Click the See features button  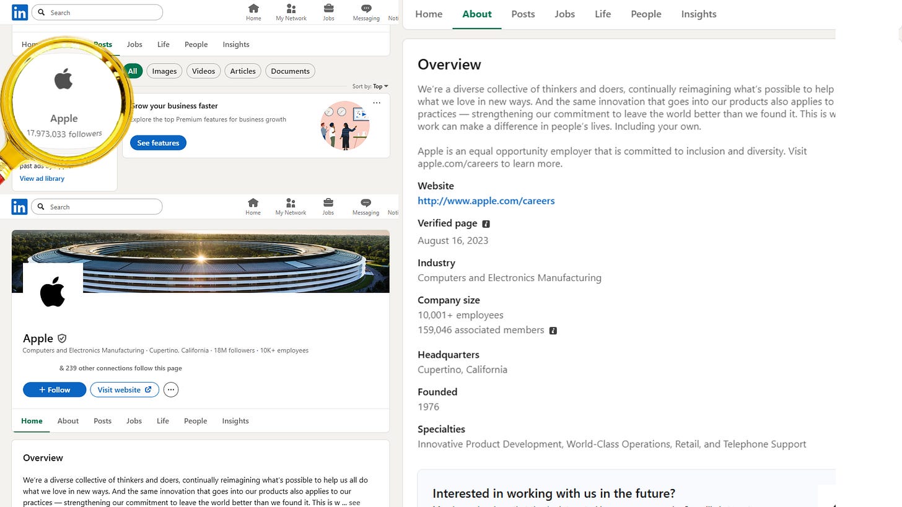(158, 143)
